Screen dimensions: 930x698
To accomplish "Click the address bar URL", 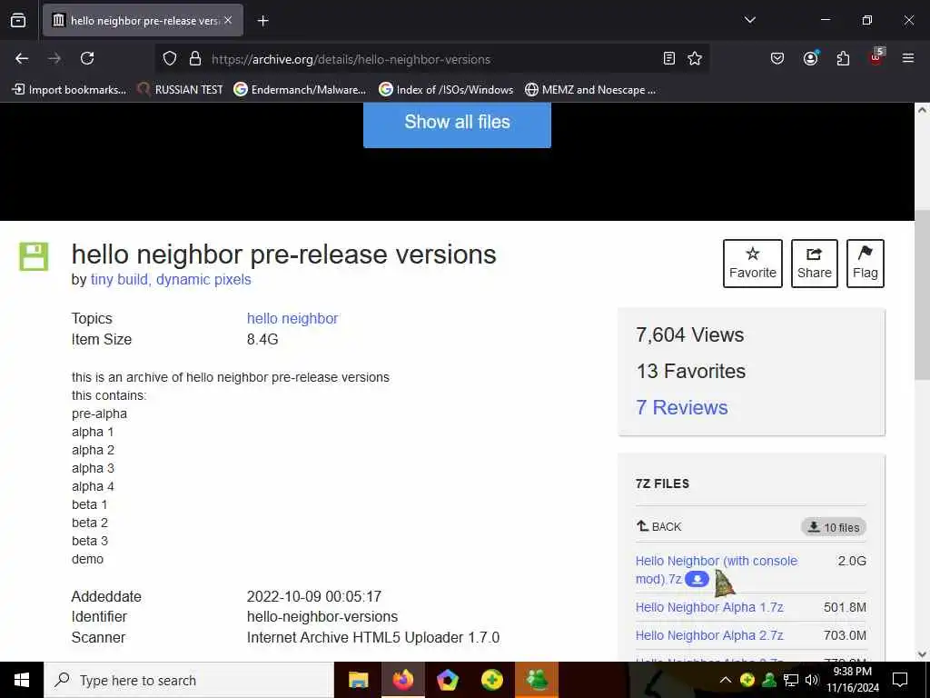I will coord(351,59).
